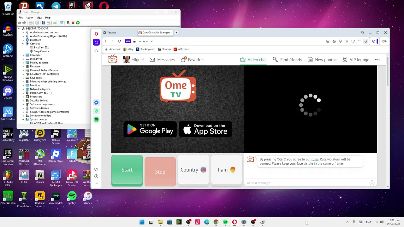Click the green enable device icon in Device Manager
The image size is (404, 227).
pyautogui.click(x=78, y=23)
